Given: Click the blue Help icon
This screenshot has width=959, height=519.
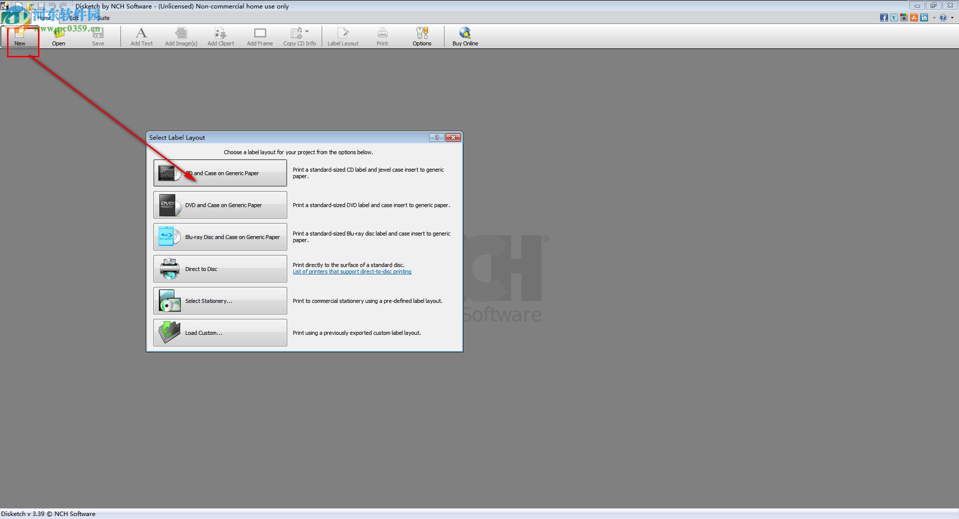Looking at the screenshot, I should pyautogui.click(x=943, y=18).
